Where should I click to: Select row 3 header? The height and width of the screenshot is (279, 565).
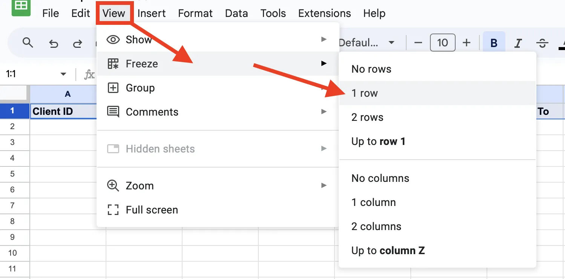tap(15, 142)
